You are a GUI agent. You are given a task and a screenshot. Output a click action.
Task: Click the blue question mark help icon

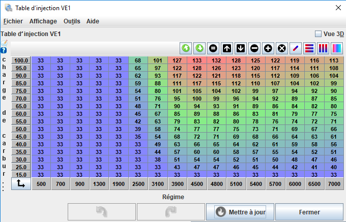pyautogui.click(x=4, y=50)
